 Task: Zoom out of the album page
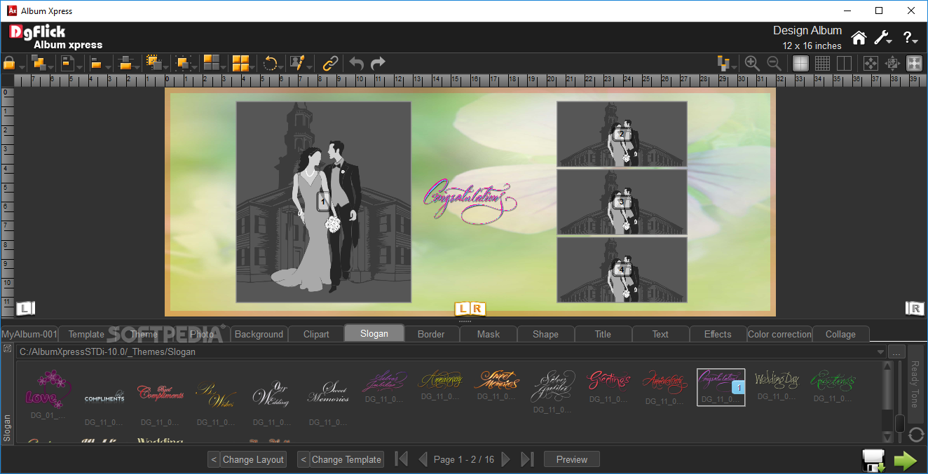(x=774, y=63)
